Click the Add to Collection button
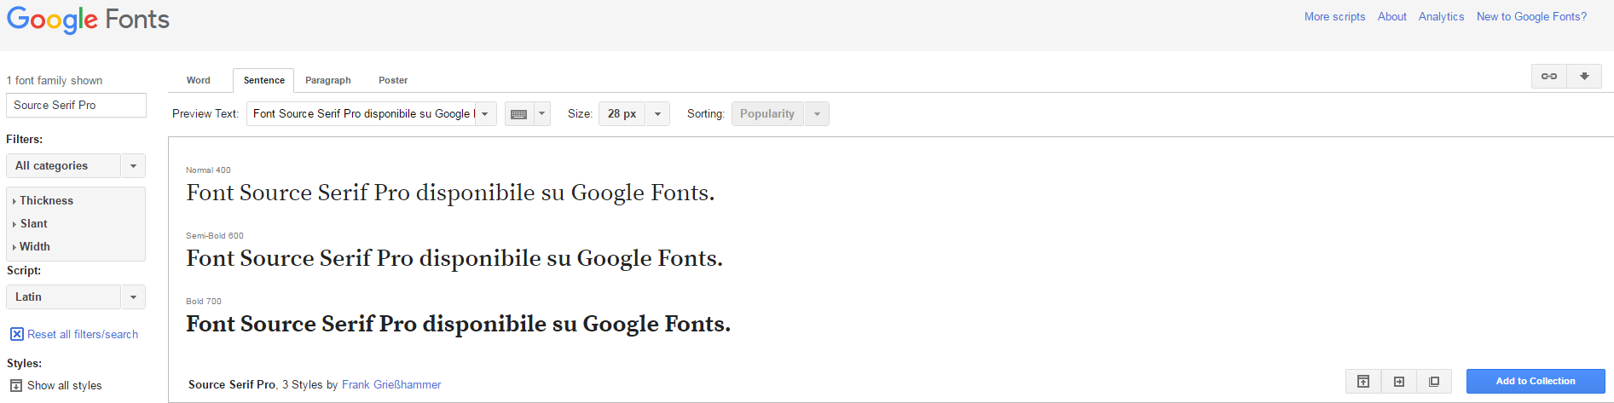 coord(1535,382)
